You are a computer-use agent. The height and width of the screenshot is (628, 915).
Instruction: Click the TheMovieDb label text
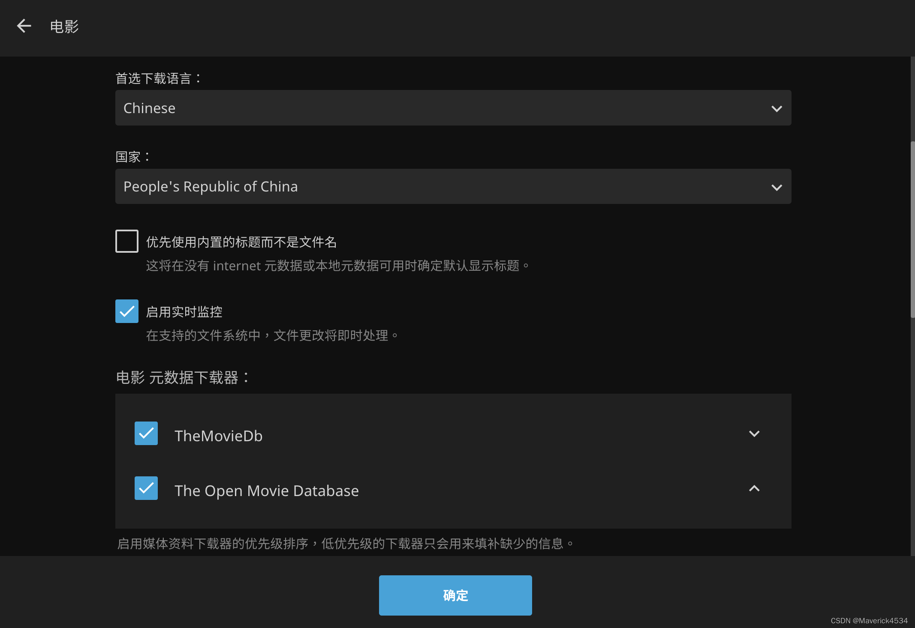[219, 436]
